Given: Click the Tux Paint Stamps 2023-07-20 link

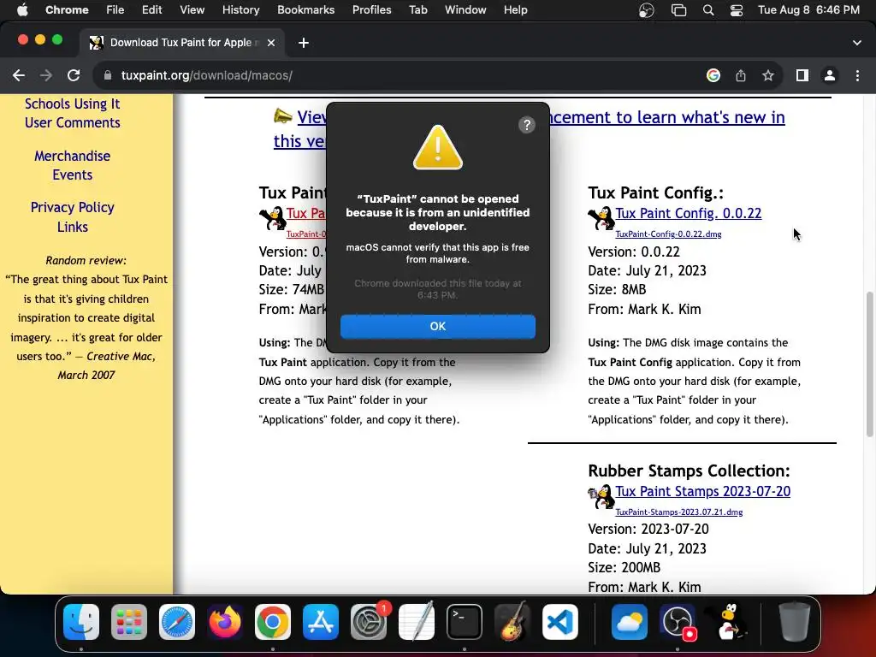Looking at the screenshot, I should (703, 492).
